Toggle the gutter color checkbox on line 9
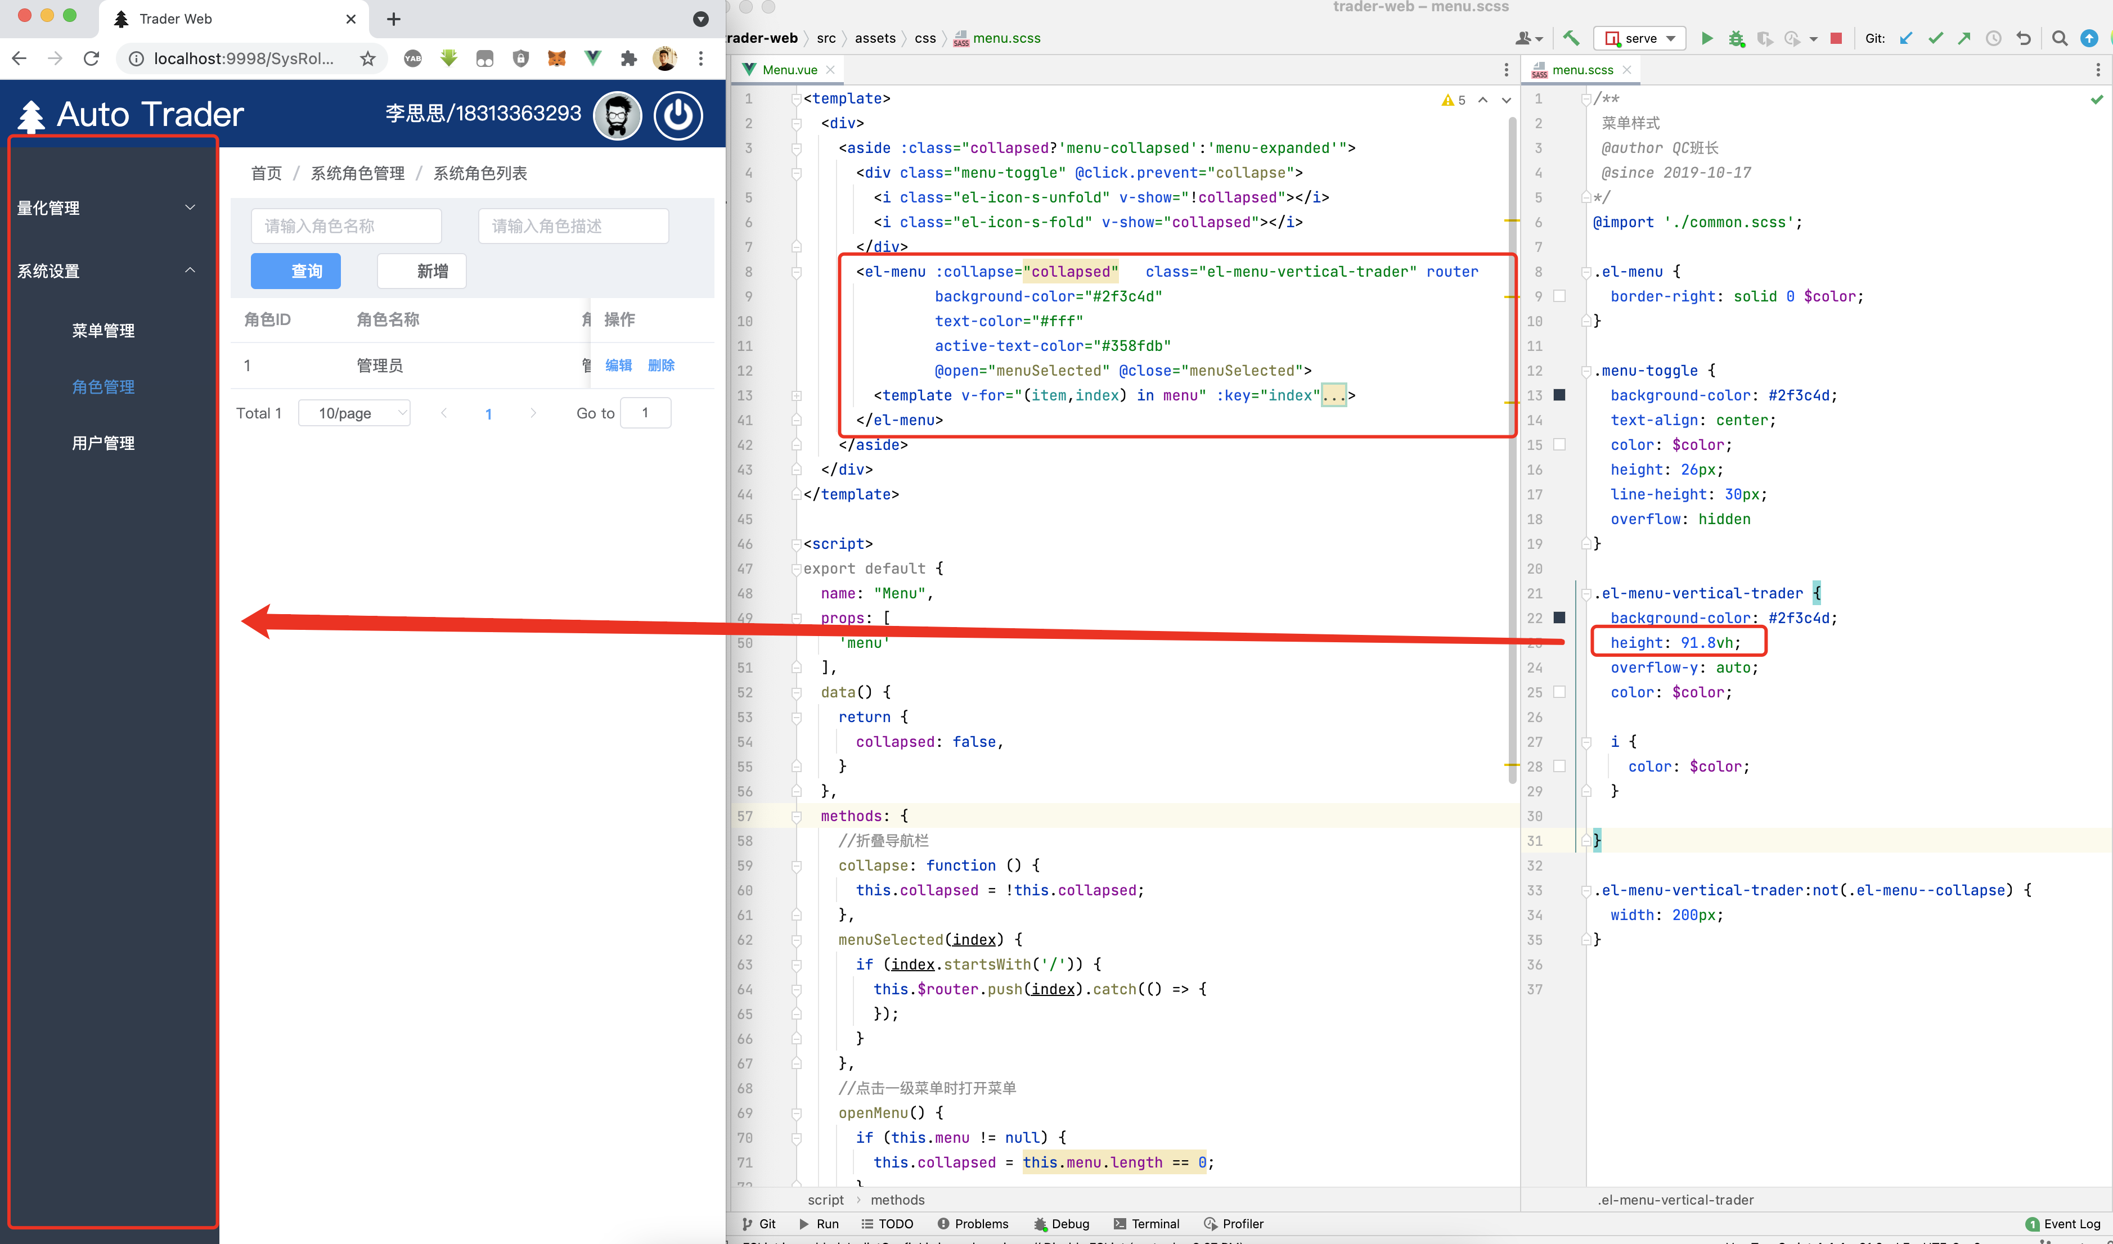Screen dimensions: 2113x1244 [1559, 296]
